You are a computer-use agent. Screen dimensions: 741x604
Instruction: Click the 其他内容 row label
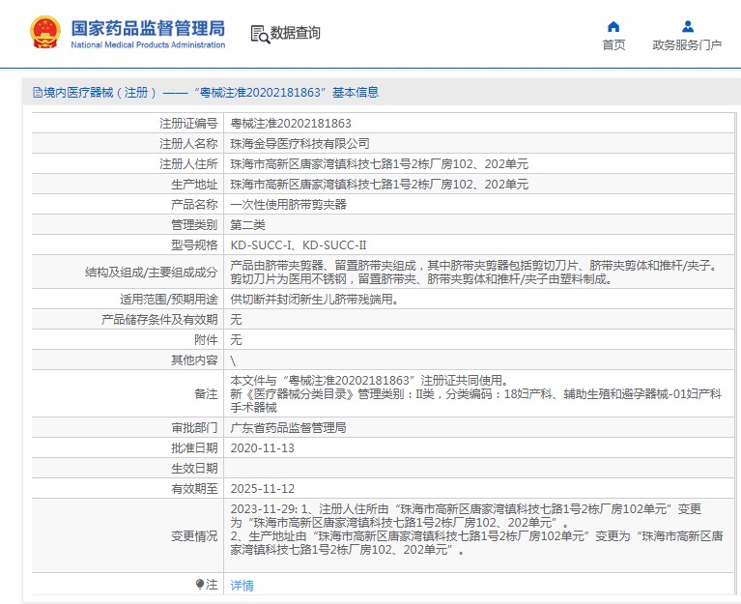194,360
